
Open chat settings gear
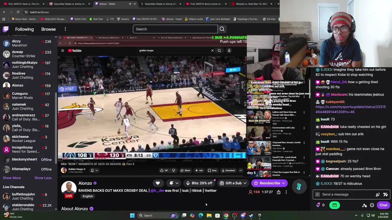tap(372, 205)
